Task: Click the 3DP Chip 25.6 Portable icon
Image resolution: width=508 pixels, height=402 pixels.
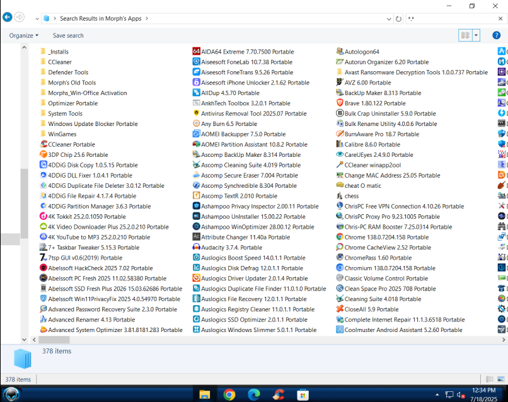Action: (43, 154)
